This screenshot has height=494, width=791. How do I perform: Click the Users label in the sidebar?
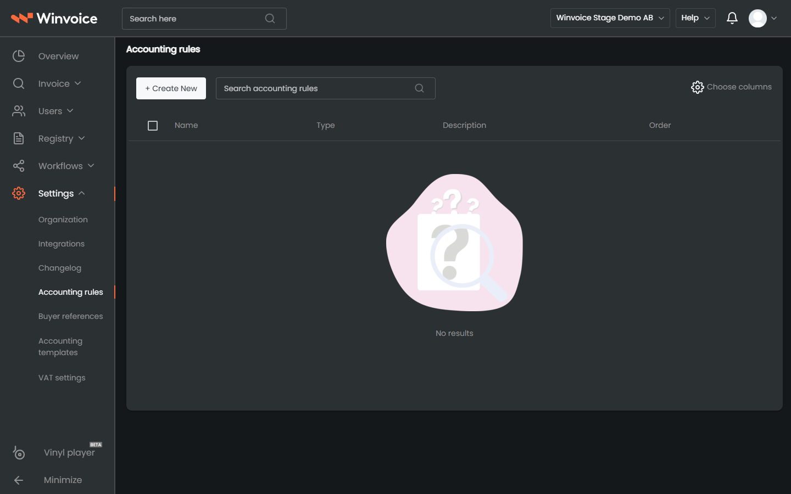pyautogui.click(x=50, y=111)
